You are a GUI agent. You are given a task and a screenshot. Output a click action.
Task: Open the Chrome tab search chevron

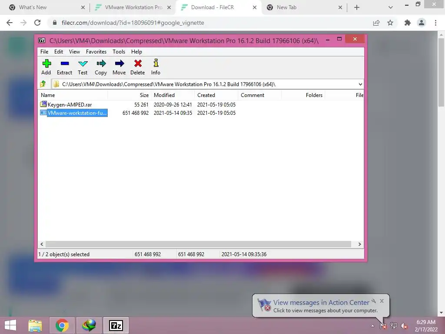click(391, 7)
